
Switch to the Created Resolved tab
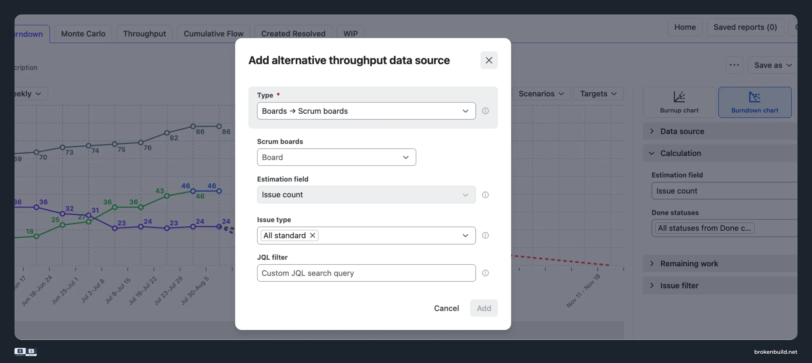pos(293,34)
